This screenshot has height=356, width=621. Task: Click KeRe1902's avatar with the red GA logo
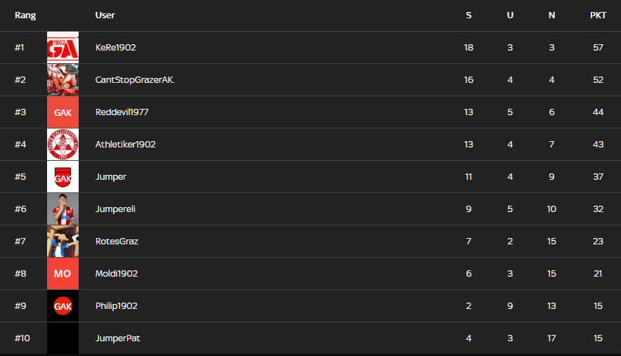pos(63,48)
